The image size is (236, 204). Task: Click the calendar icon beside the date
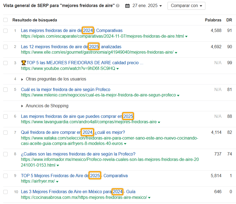[x=127, y=6]
